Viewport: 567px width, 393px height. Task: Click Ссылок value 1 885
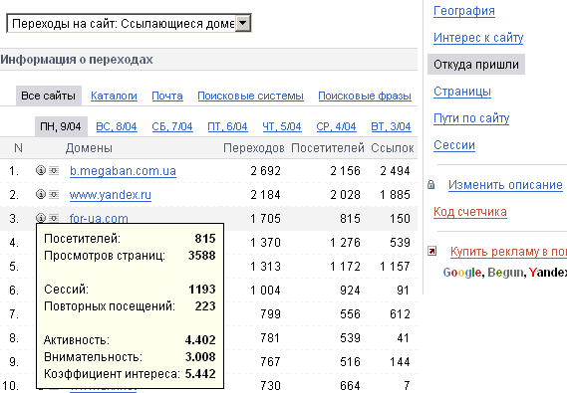click(x=395, y=195)
